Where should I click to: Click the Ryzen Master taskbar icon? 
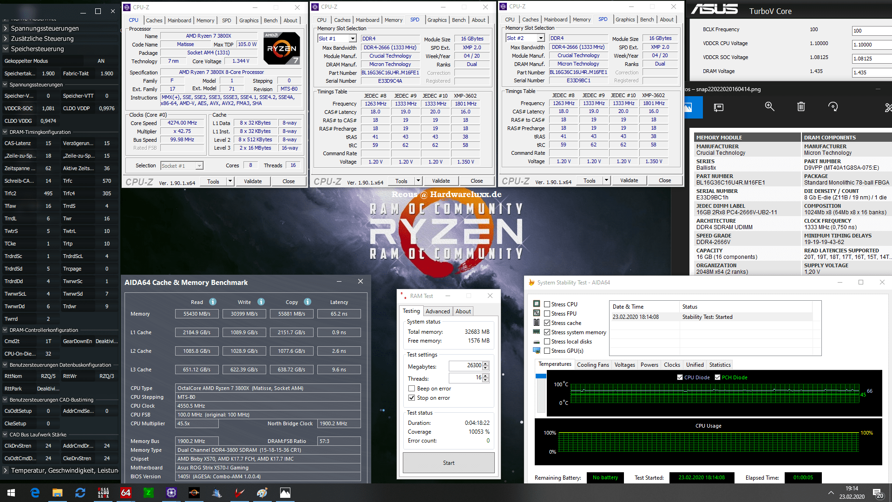(x=194, y=493)
